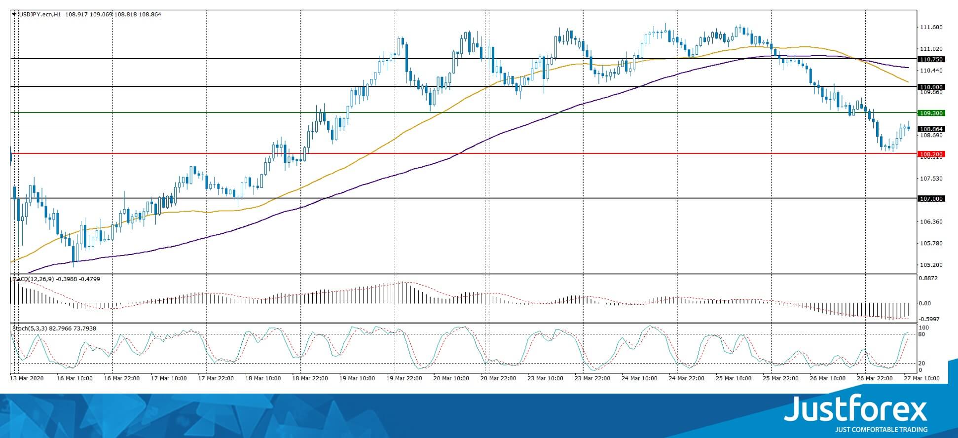This screenshot has height=438, width=958.
Task: Click the 105.200 price axis label
Action: tap(931, 265)
